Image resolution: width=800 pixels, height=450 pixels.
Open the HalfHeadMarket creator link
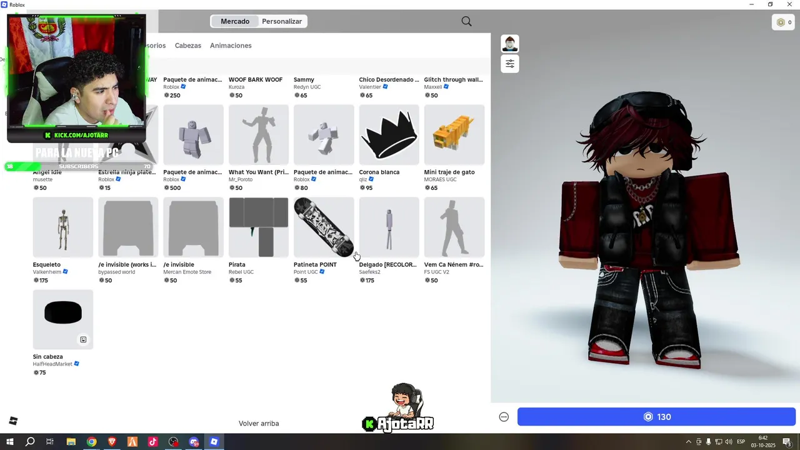pos(52,364)
